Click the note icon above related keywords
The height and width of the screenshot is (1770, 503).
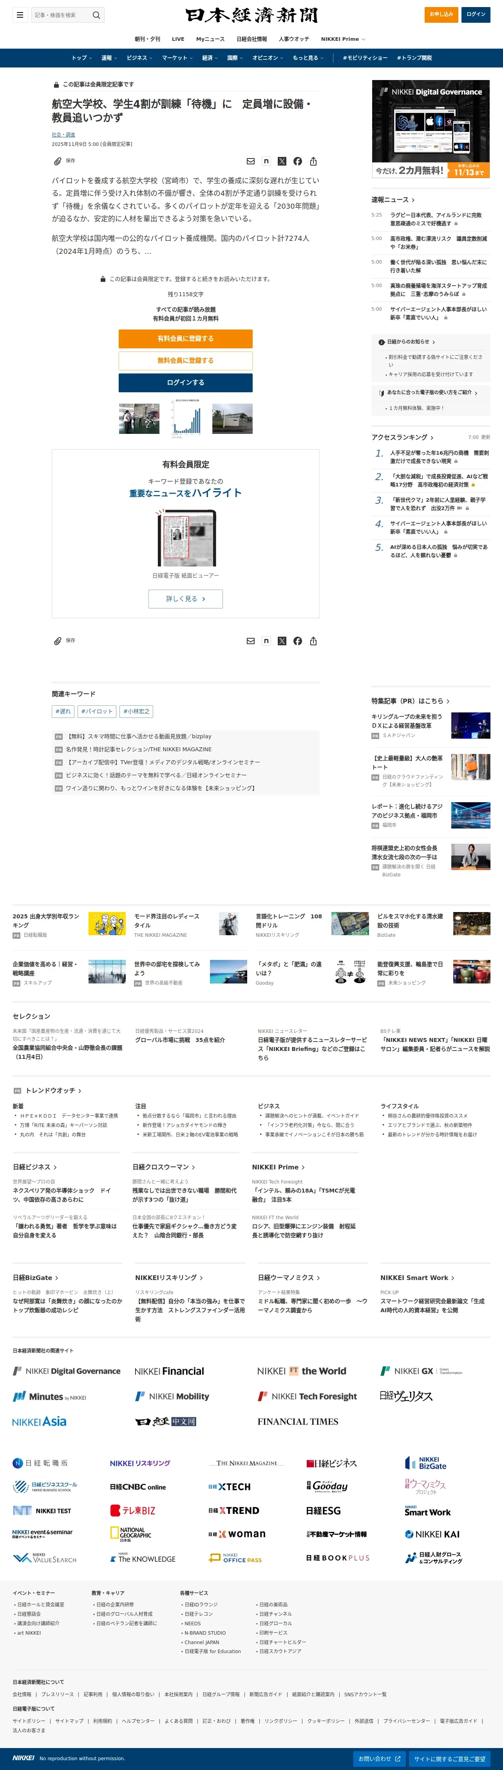point(266,641)
